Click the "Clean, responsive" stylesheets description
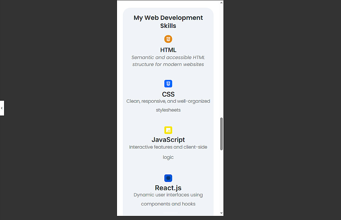The height and width of the screenshot is (220, 341). pos(168,101)
